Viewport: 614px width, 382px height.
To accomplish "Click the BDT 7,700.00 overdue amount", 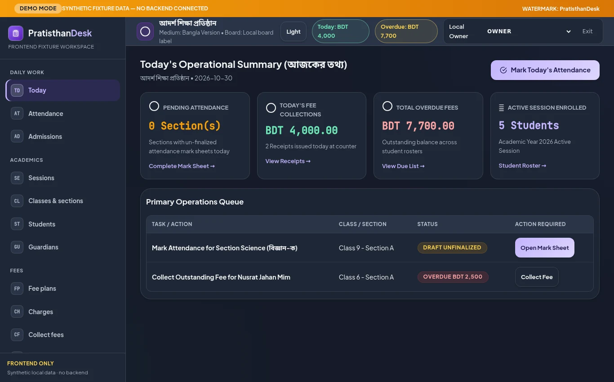I will click(x=418, y=126).
